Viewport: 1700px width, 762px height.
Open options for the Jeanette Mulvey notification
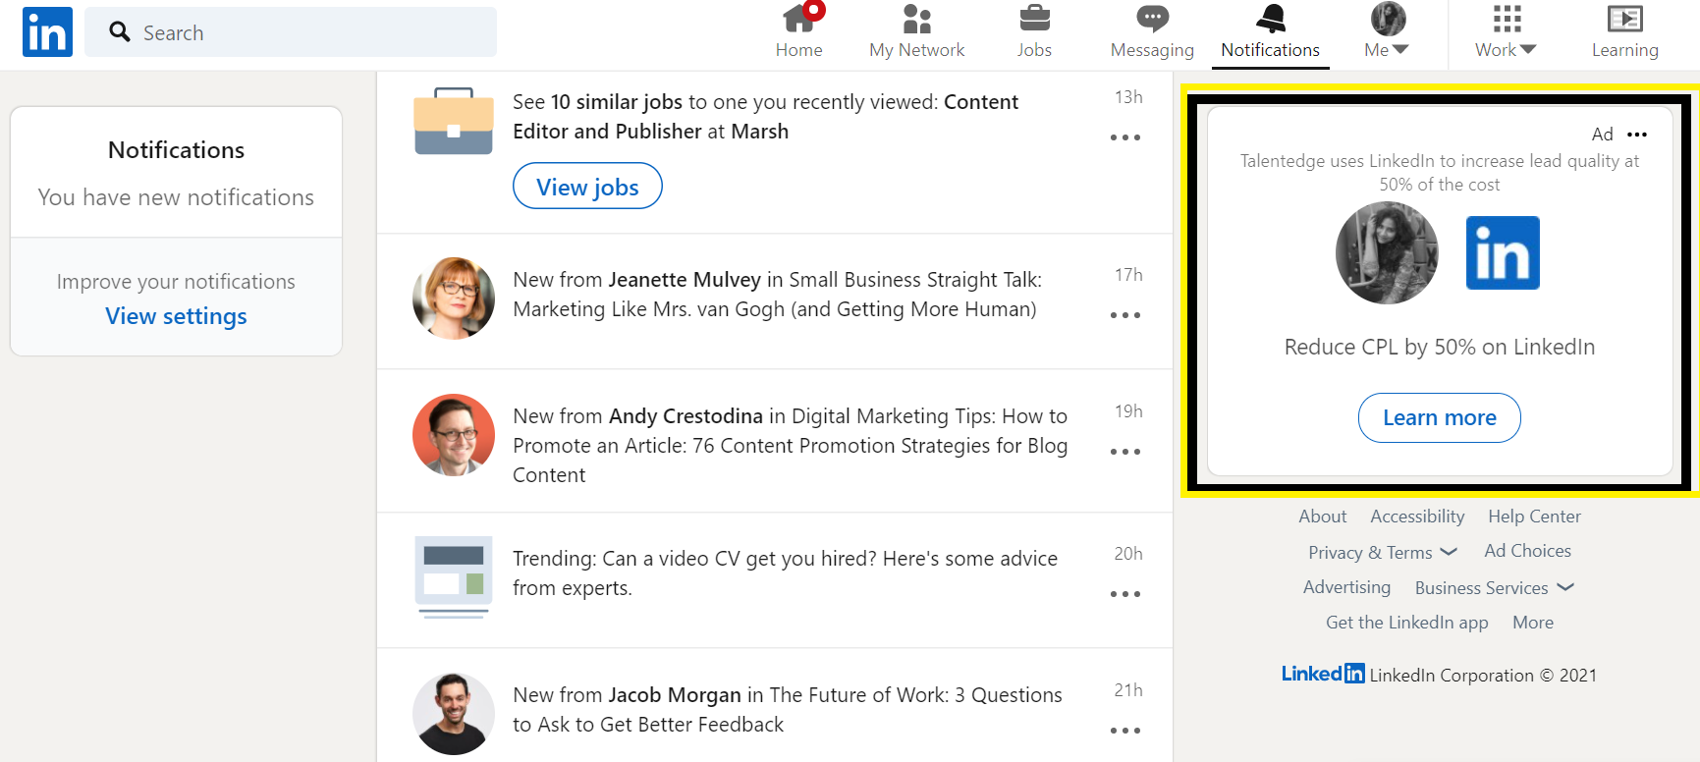[1125, 315]
